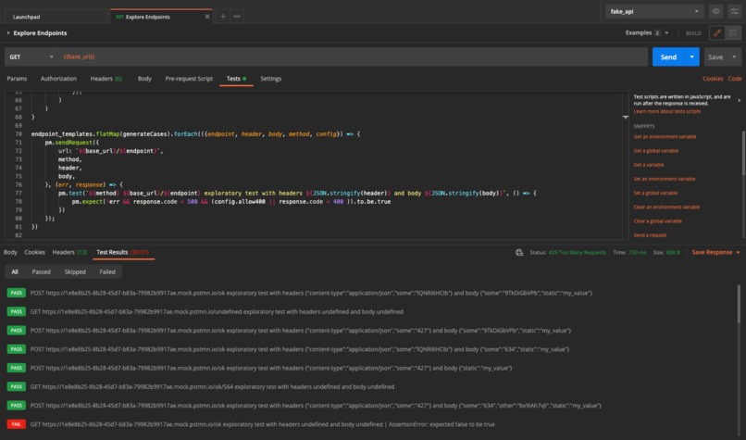Insert Set an environment variable snippet

point(665,179)
